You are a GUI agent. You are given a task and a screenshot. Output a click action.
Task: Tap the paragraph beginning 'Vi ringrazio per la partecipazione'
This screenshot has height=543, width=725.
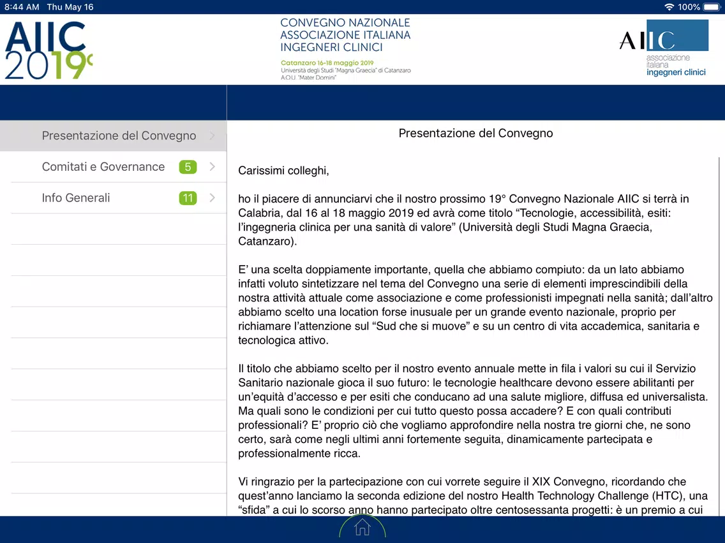click(x=473, y=495)
